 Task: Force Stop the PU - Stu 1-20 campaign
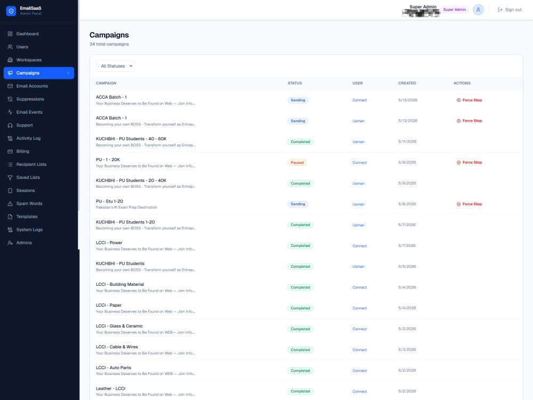point(469,204)
